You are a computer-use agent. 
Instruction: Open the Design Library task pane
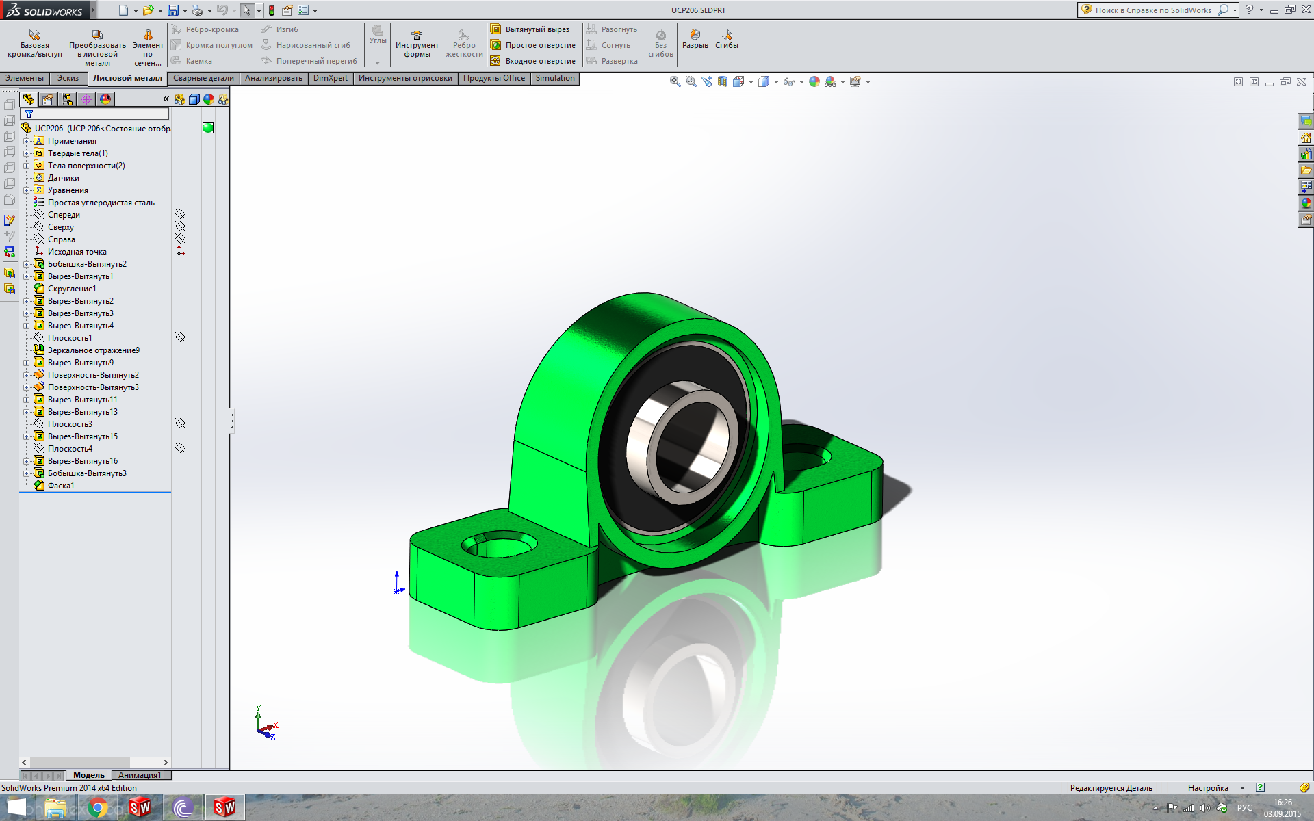tap(1306, 154)
